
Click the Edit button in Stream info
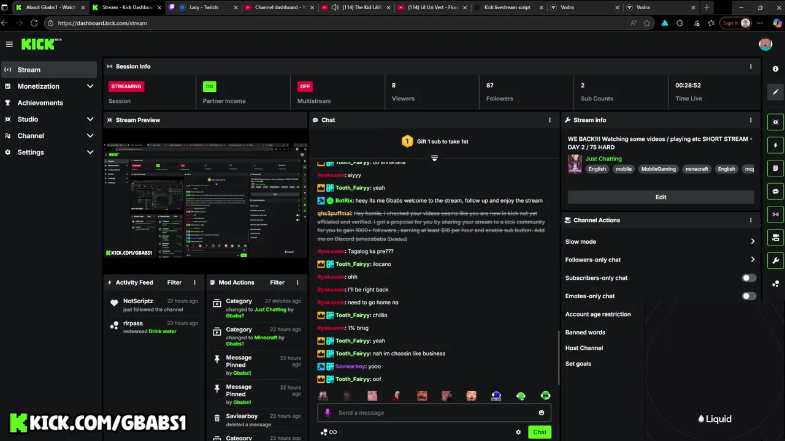tap(661, 197)
